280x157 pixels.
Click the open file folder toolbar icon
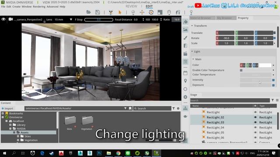click(88, 12)
